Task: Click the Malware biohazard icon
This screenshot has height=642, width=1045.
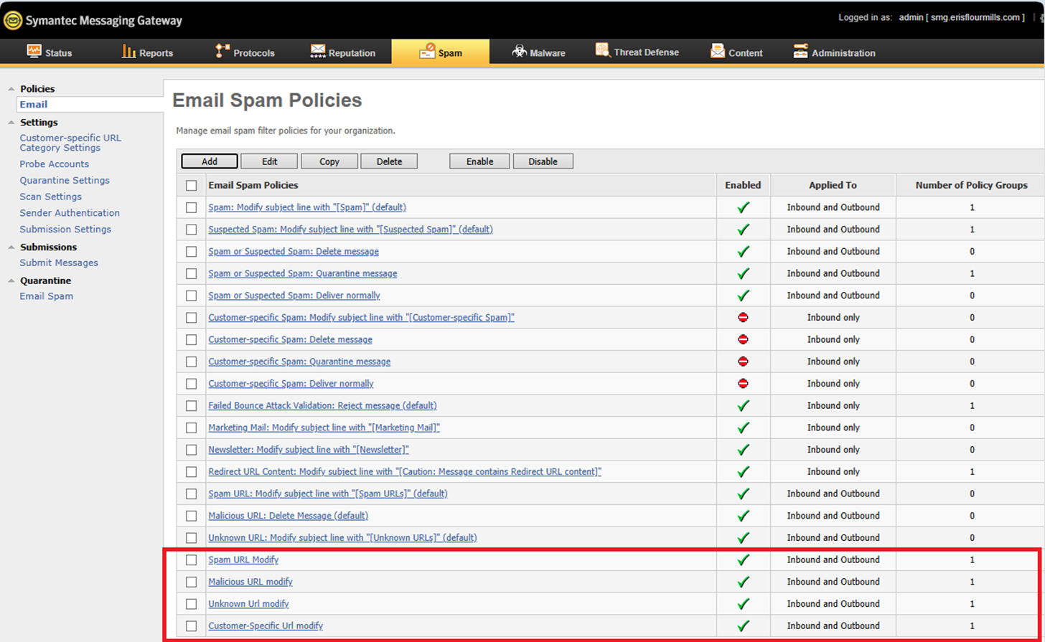Action: (x=519, y=51)
